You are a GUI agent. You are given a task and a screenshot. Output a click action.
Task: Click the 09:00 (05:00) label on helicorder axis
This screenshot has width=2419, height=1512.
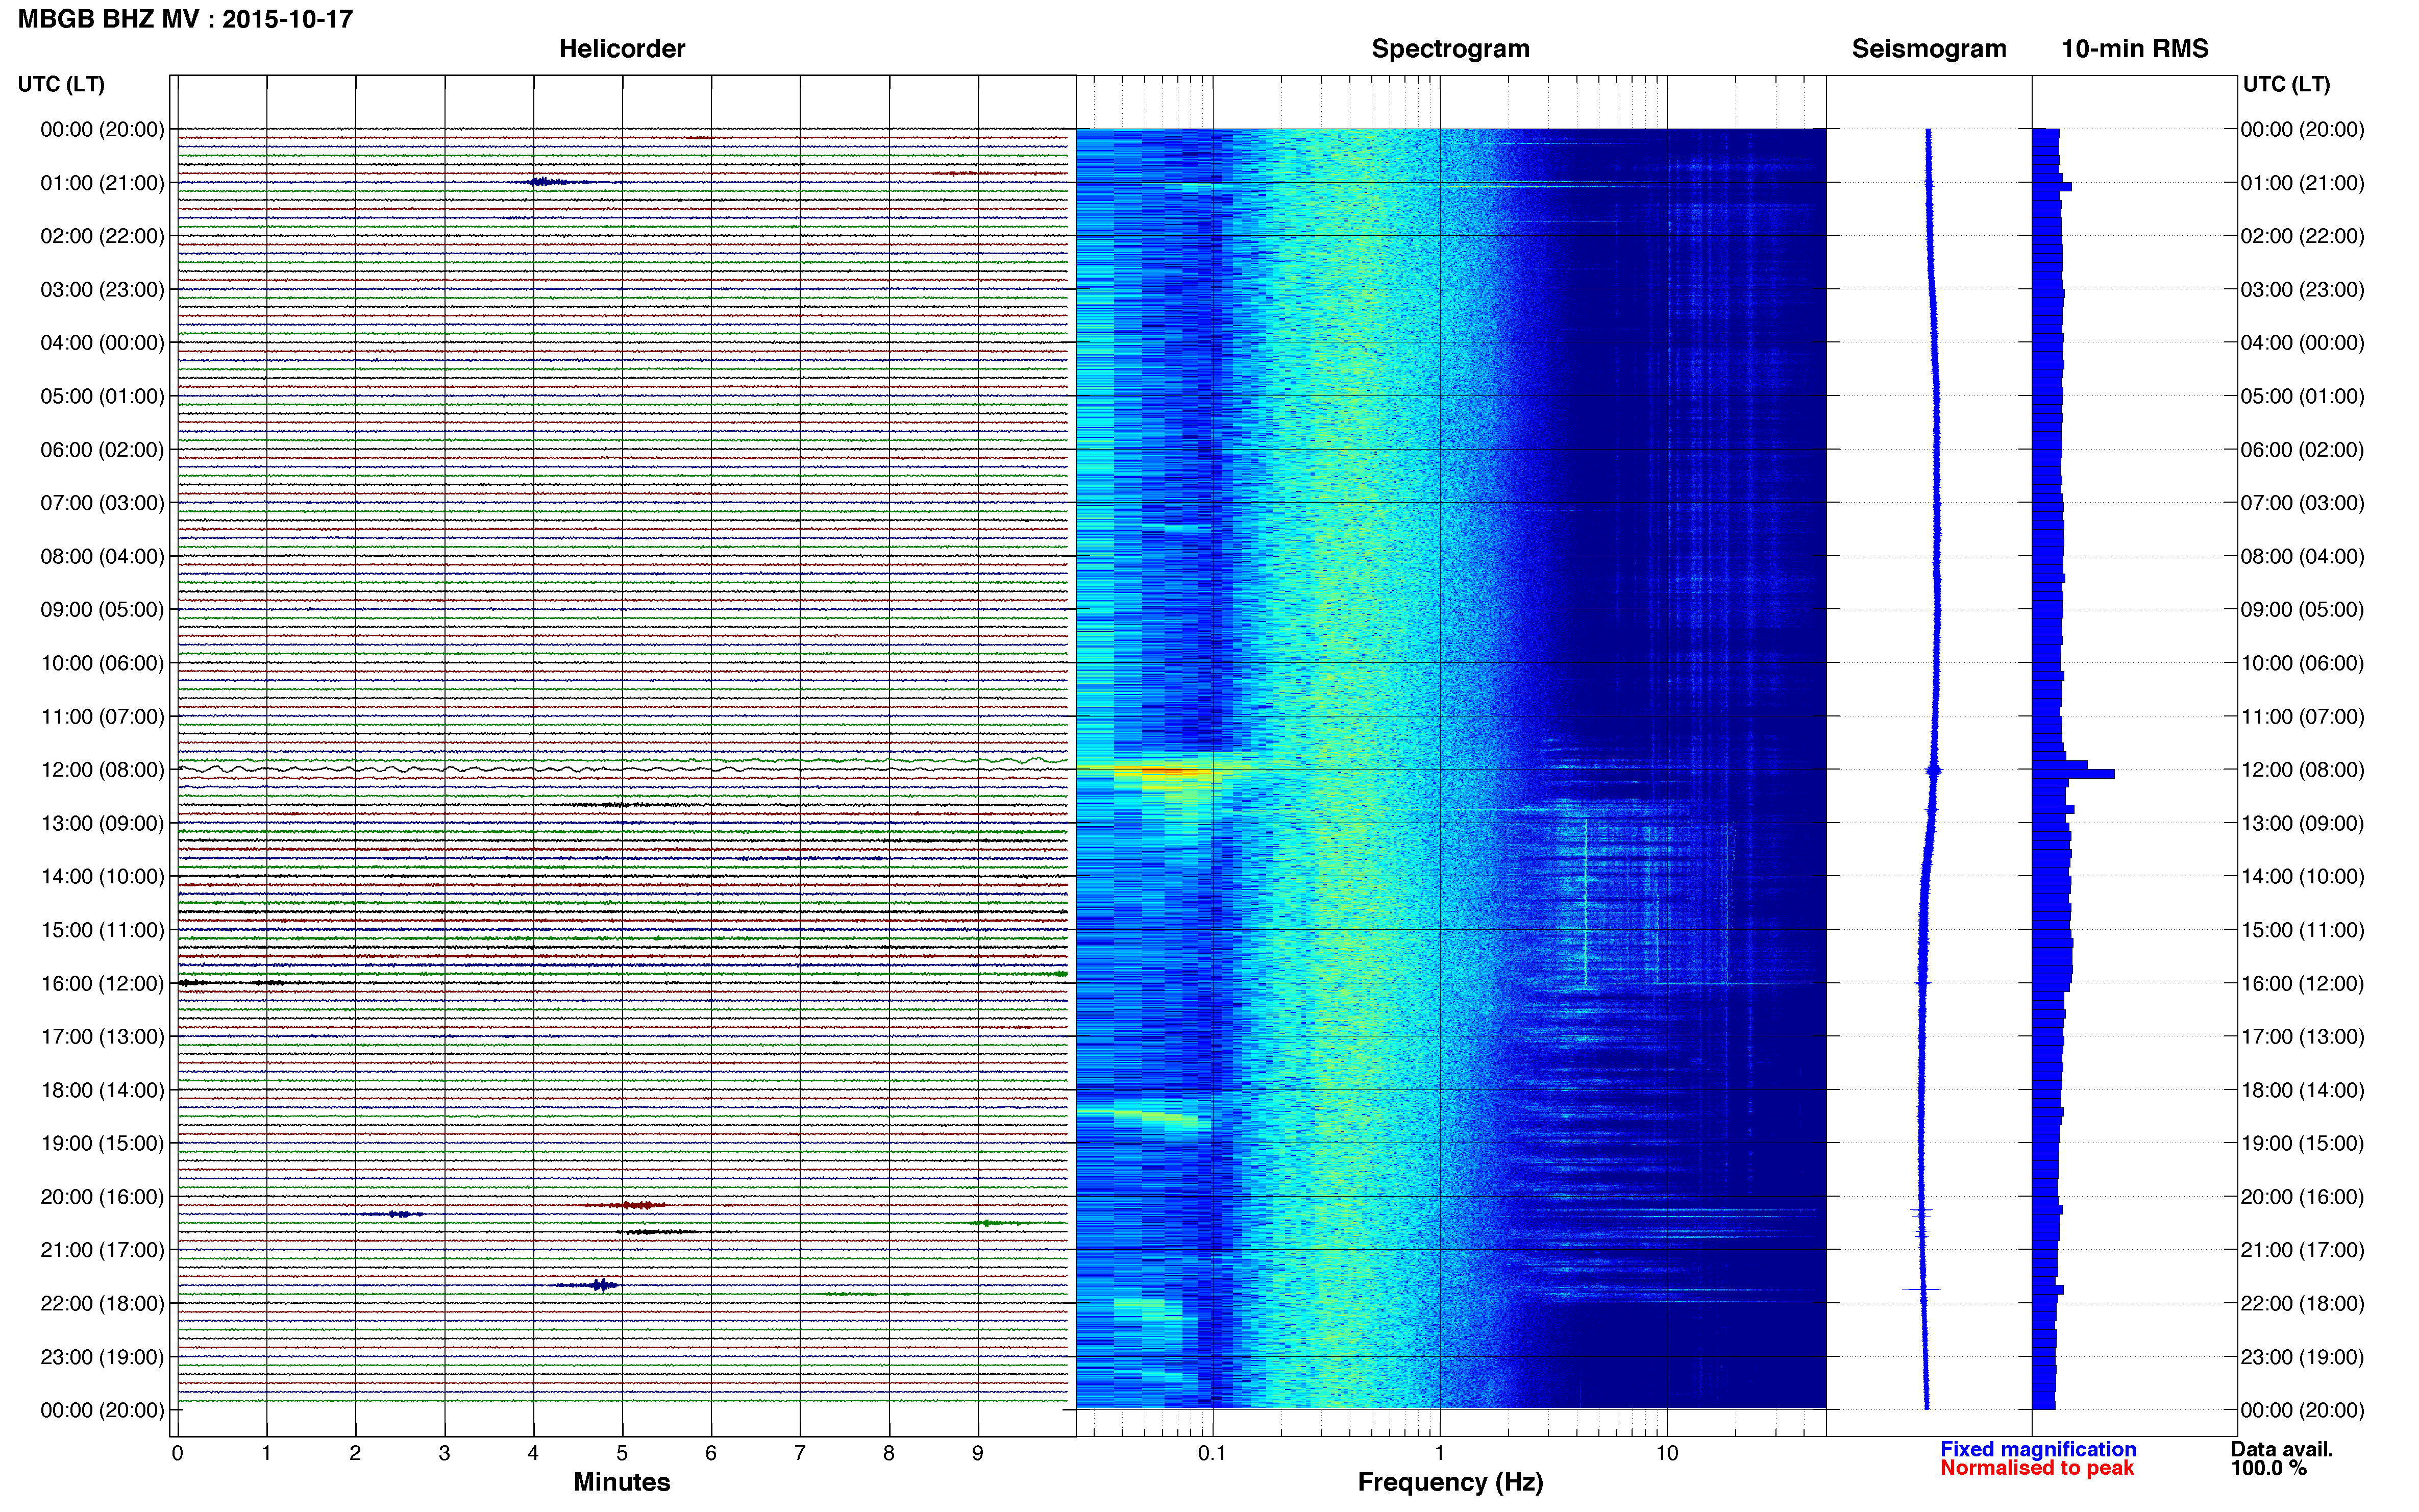click(x=102, y=610)
